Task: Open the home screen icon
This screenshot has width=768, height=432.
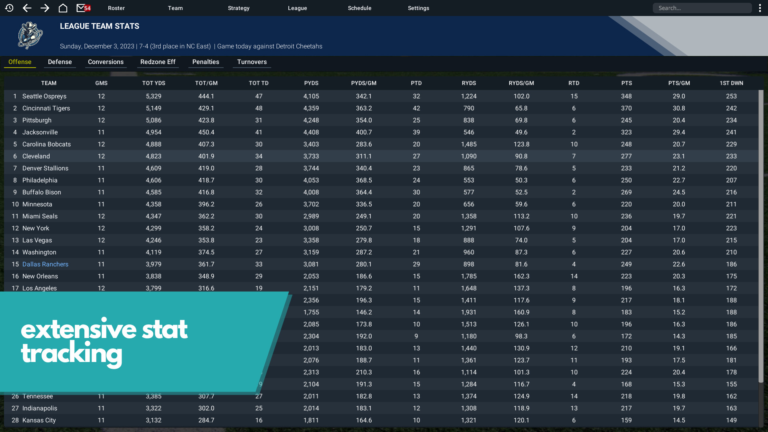Action: [63, 8]
